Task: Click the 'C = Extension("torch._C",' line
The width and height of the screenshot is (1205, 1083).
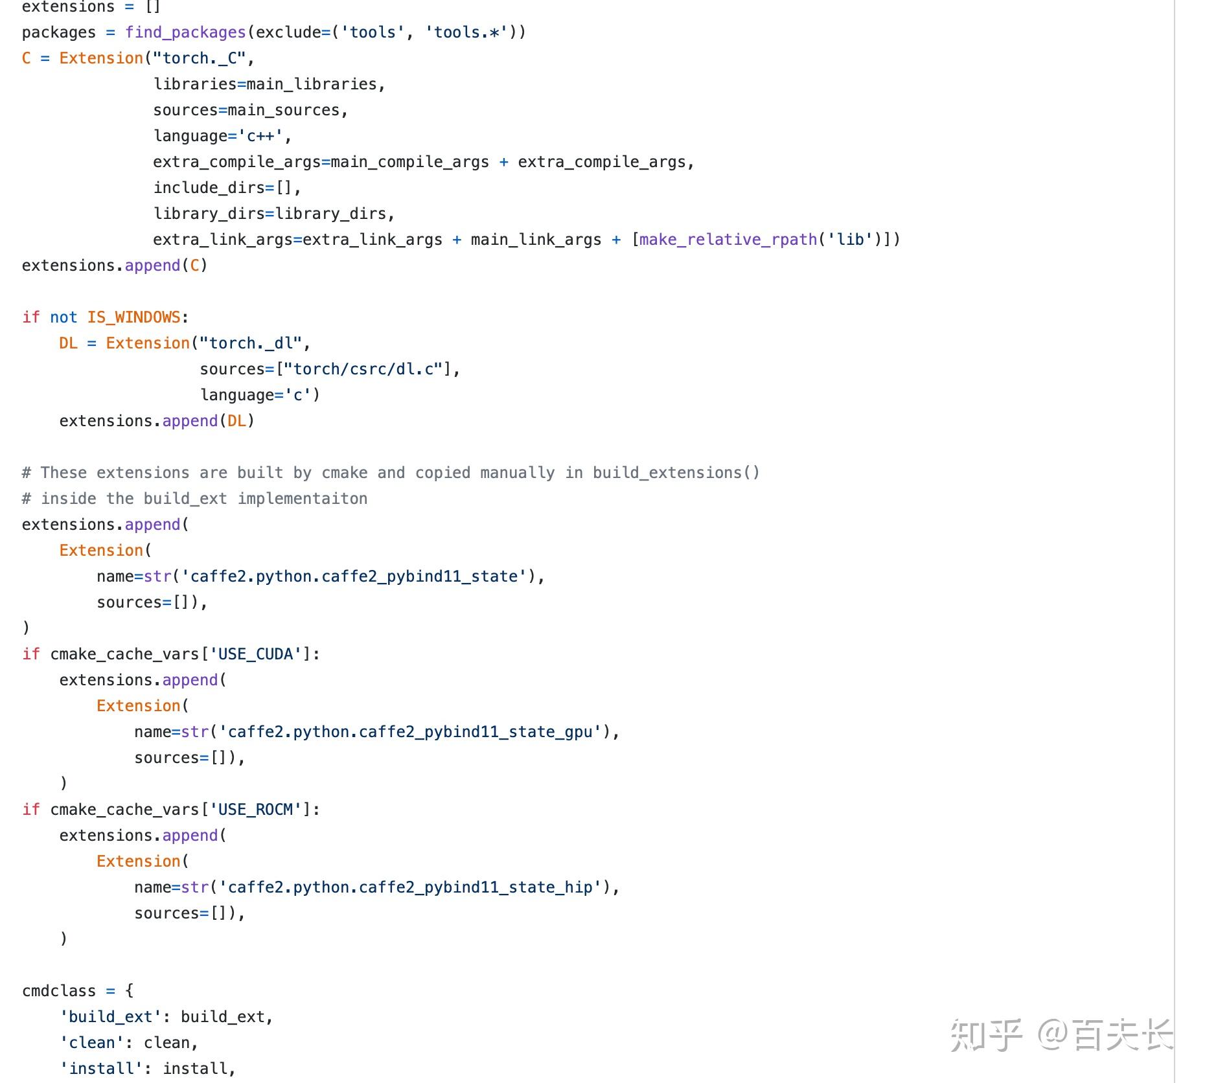Action: pyautogui.click(x=138, y=58)
